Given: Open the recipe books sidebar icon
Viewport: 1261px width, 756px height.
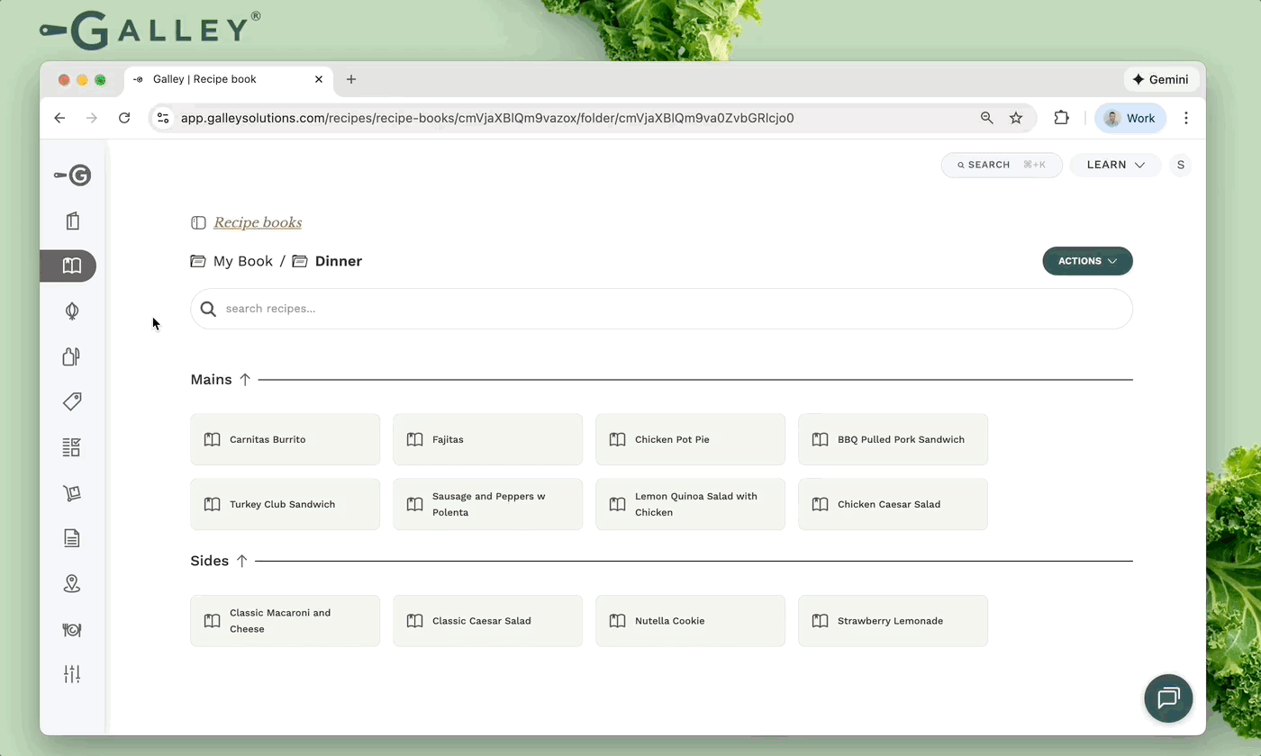Looking at the screenshot, I should tap(72, 265).
